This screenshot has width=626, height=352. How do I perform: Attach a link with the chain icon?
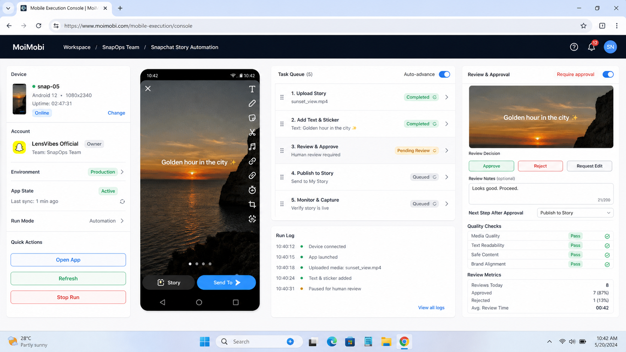(x=252, y=161)
